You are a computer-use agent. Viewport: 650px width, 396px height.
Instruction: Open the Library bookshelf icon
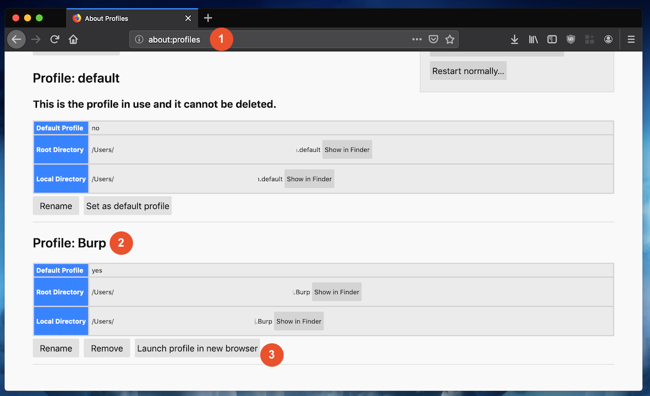pyautogui.click(x=533, y=39)
